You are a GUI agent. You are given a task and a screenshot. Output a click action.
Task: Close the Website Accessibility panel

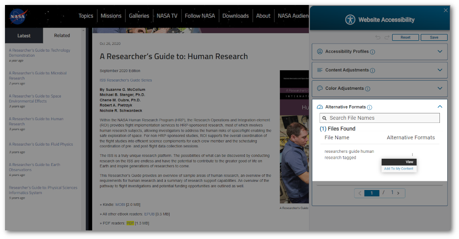[445, 10]
